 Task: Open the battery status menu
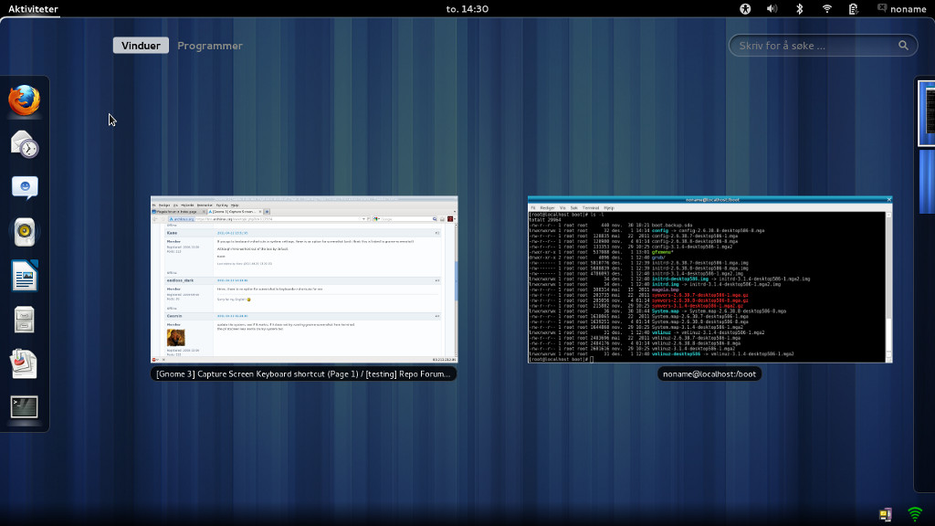click(x=854, y=9)
